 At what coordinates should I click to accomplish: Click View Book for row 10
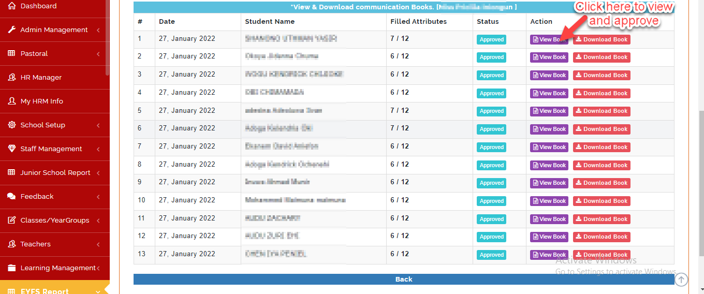pyautogui.click(x=549, y=201)
